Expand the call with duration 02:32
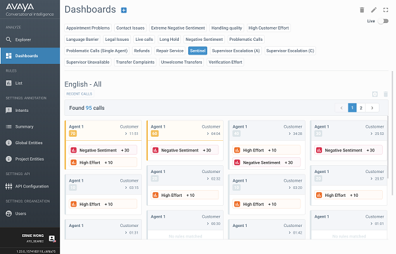The width and height of the screenshot is (396, 254). coord(208,179)
